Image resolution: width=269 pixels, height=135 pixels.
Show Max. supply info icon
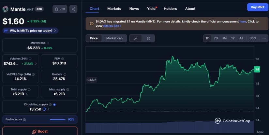pyautogui.click(x=67, y=89)
